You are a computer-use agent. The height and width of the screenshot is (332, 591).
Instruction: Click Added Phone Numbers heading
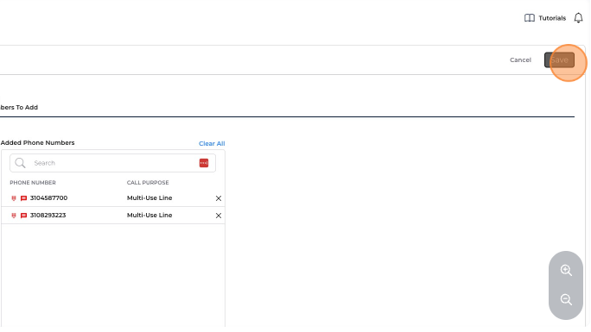click(38, 143)
